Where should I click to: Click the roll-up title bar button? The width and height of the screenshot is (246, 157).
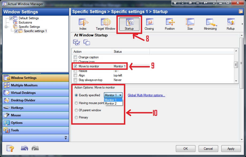pos(183,3)
